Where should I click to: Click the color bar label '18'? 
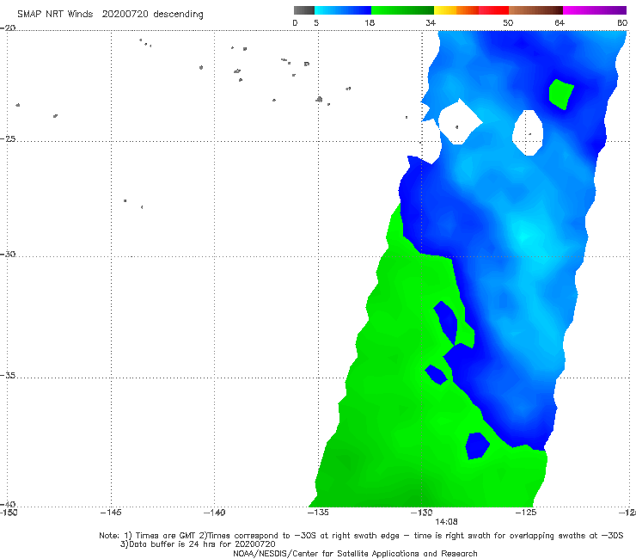pos(370,22)
